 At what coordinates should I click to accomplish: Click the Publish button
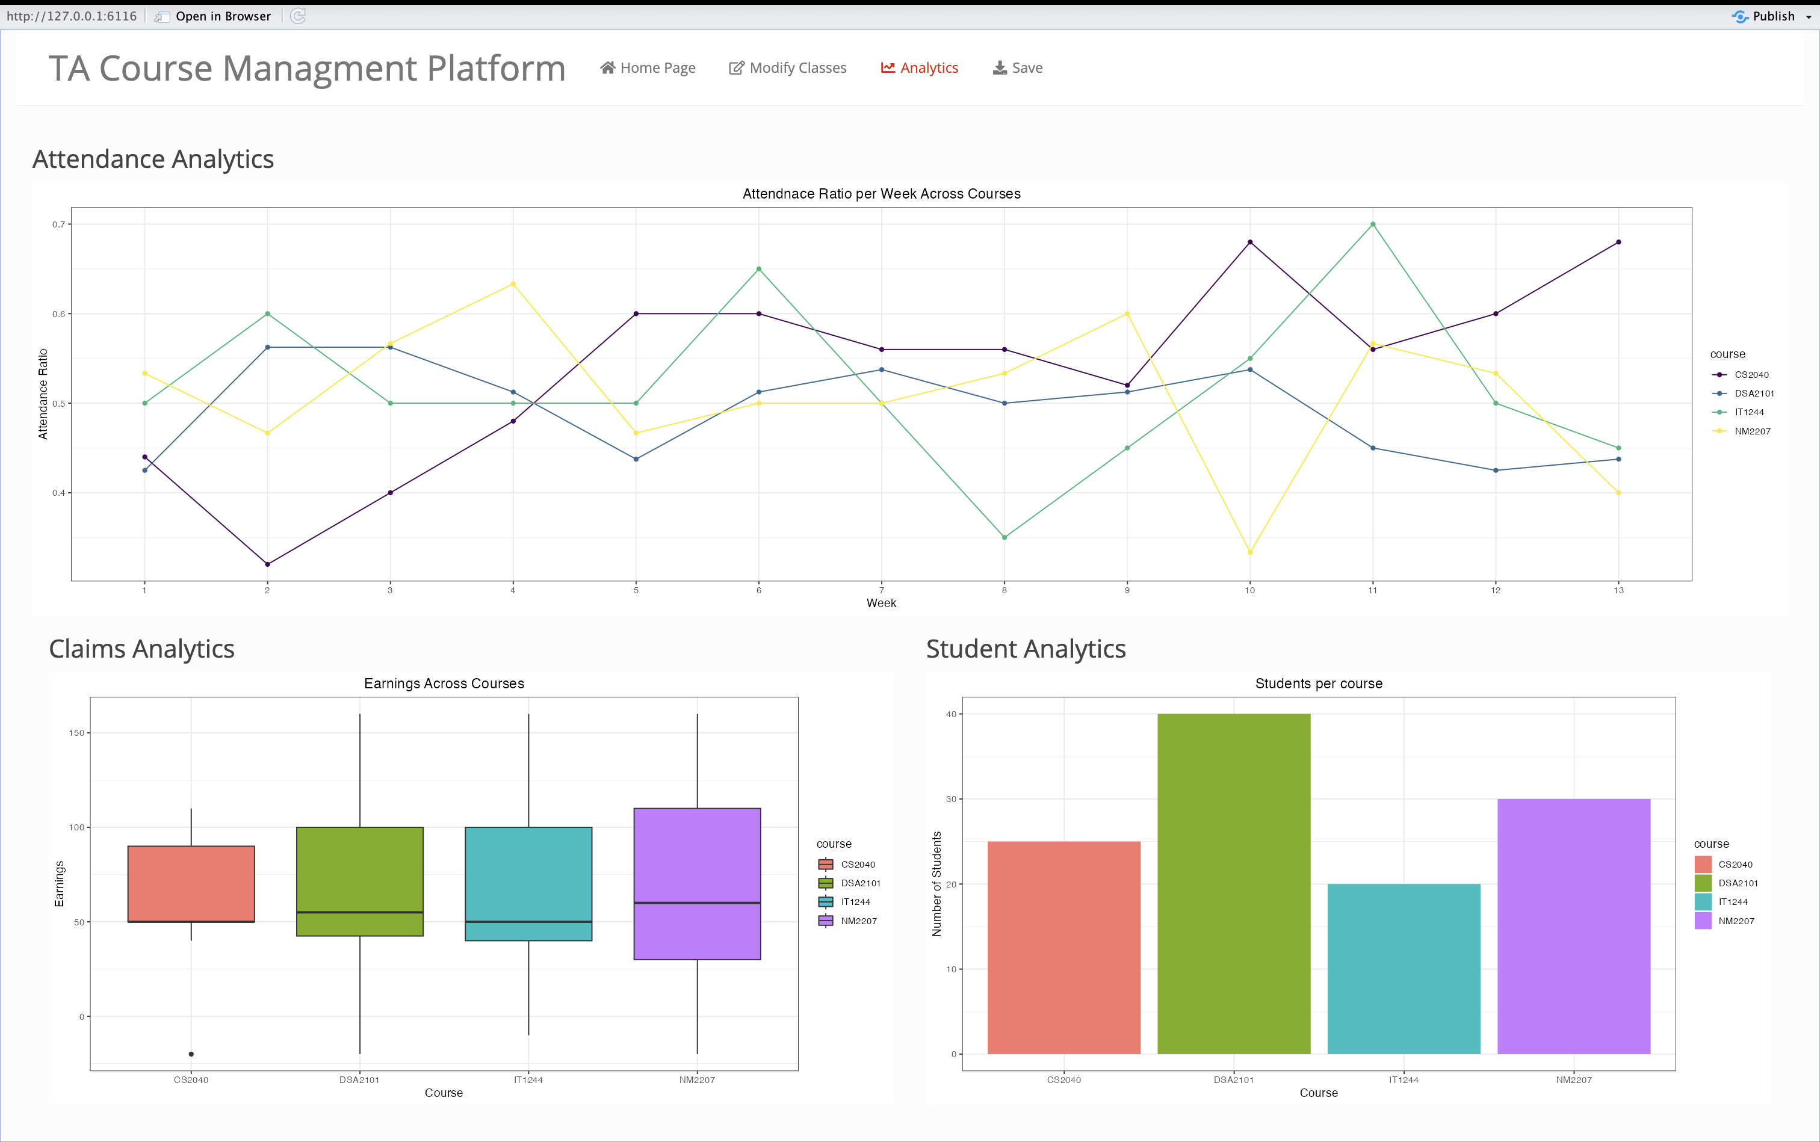pyautogui.click(x=1773, y=16)
